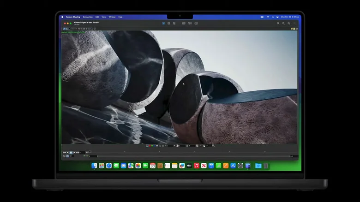Viewport: 360px width, 202px height.
Task: Open Calendar from the Dock
Action: (153, 166)
